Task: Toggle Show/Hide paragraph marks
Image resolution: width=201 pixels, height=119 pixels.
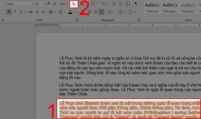Action: point(136,4)
